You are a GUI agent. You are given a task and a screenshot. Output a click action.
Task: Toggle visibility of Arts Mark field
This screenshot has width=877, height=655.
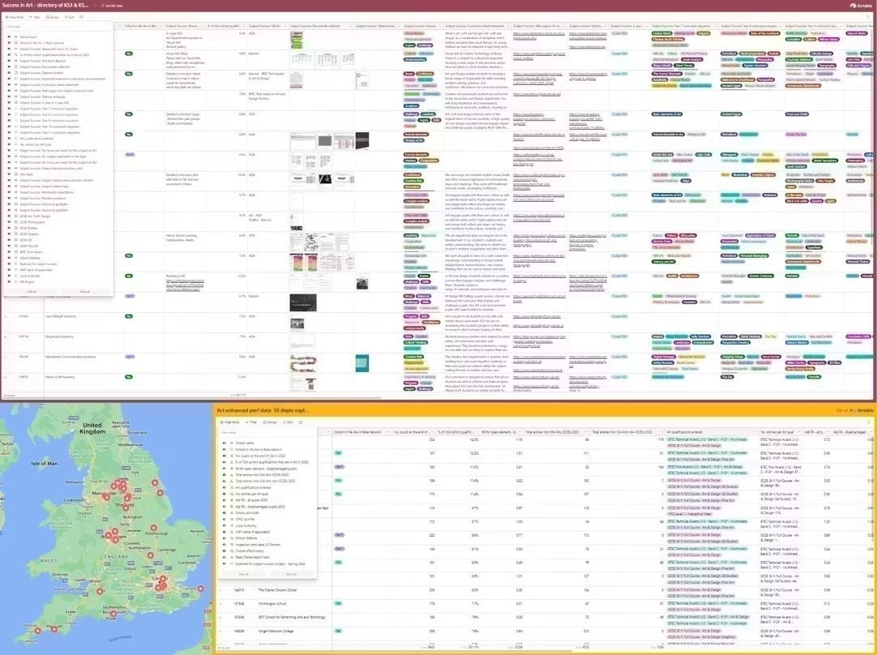8,174
